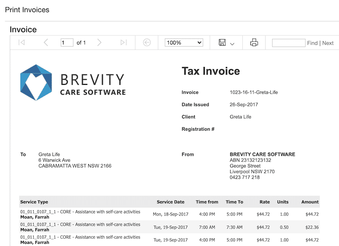Open the export format dropdown arrow

pyautogui.click(x=232, y=44)
